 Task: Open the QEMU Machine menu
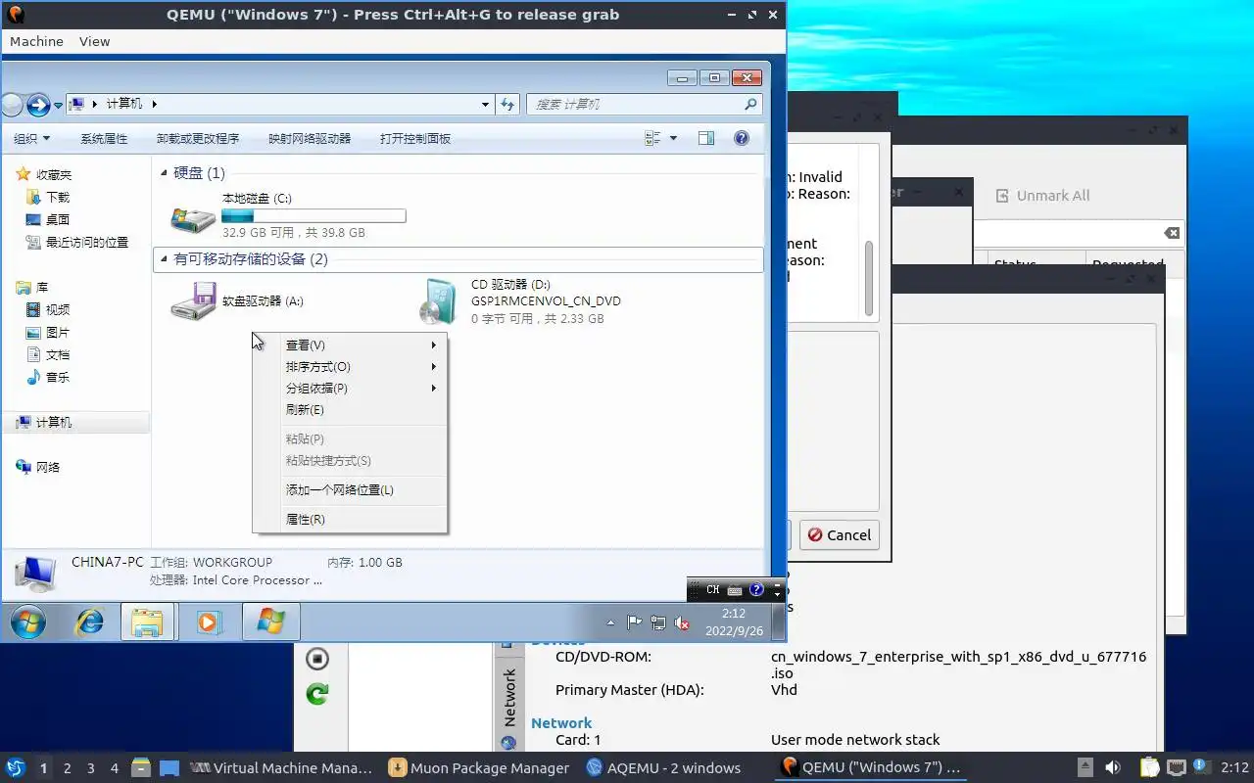coord(36,41)
